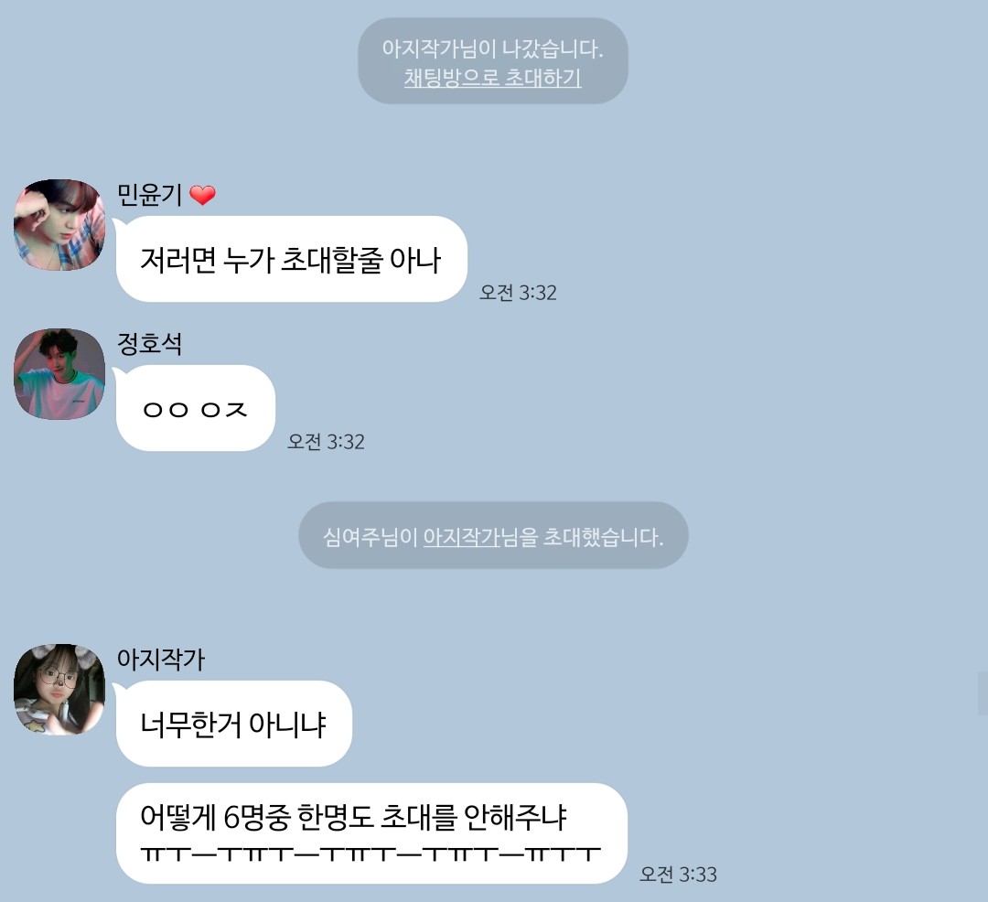988x902 pixels.
Task: Click the 민윤기 sender name
Action: click(150, 195)
